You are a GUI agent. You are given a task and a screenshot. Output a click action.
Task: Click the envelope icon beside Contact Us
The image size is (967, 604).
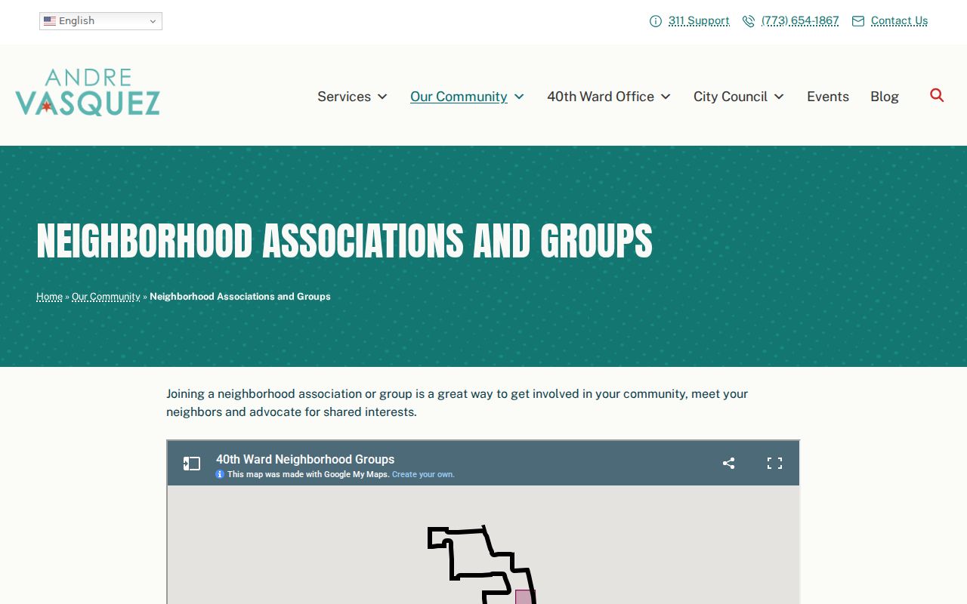[858, 21]
